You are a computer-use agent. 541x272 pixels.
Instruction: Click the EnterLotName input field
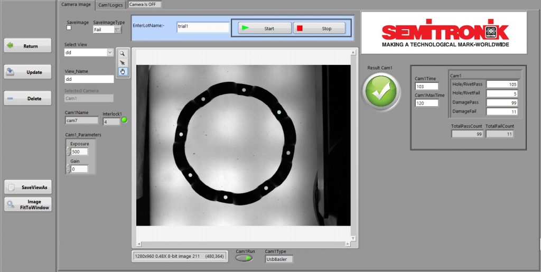pos(203,27)
